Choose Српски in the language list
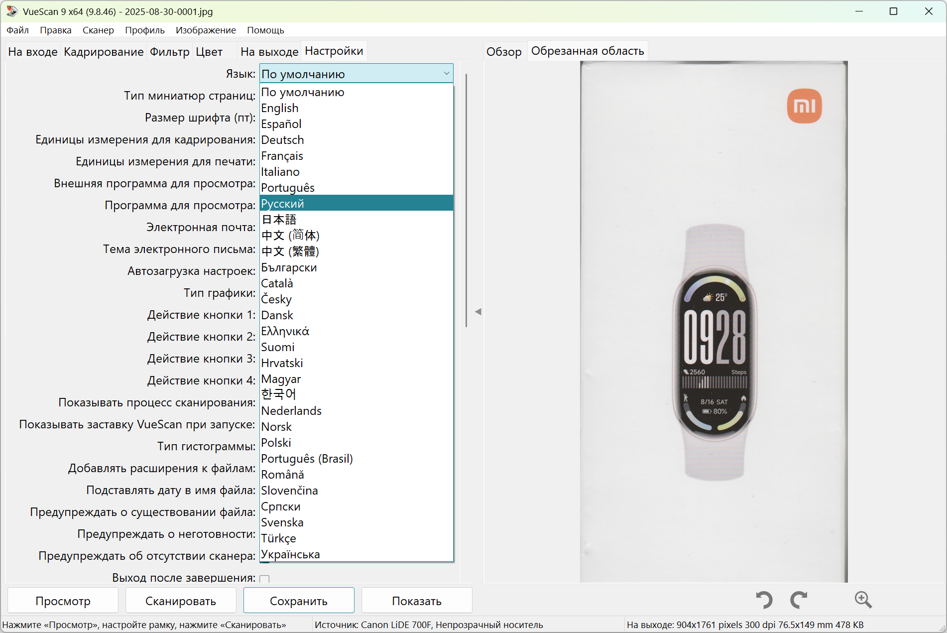The image size is (947, 633). click(x=356, y=506)
